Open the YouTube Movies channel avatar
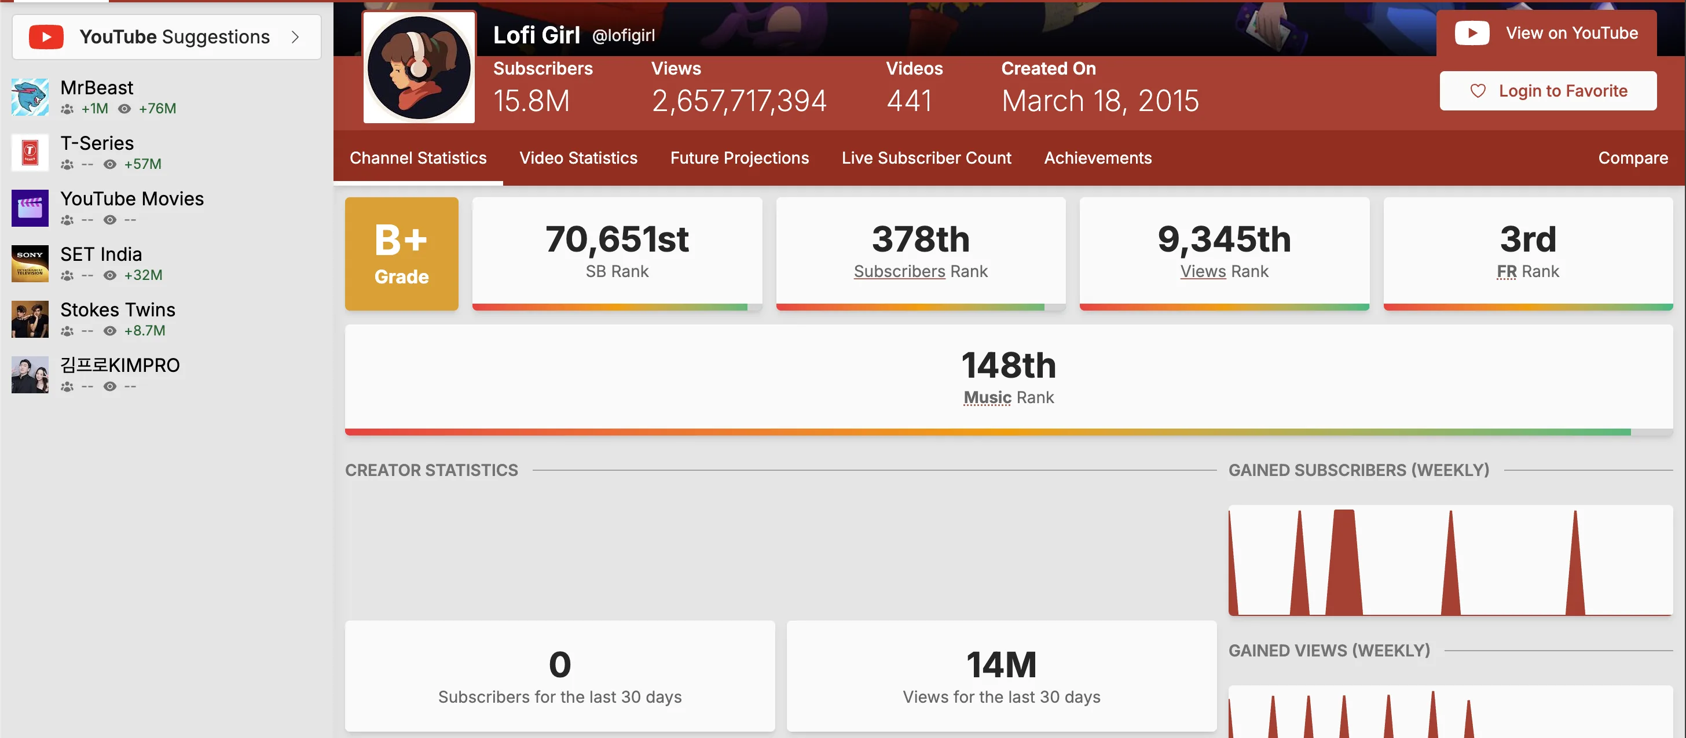Image resolution: width=1686 pixels, height=738 pixels. (30, 208)
